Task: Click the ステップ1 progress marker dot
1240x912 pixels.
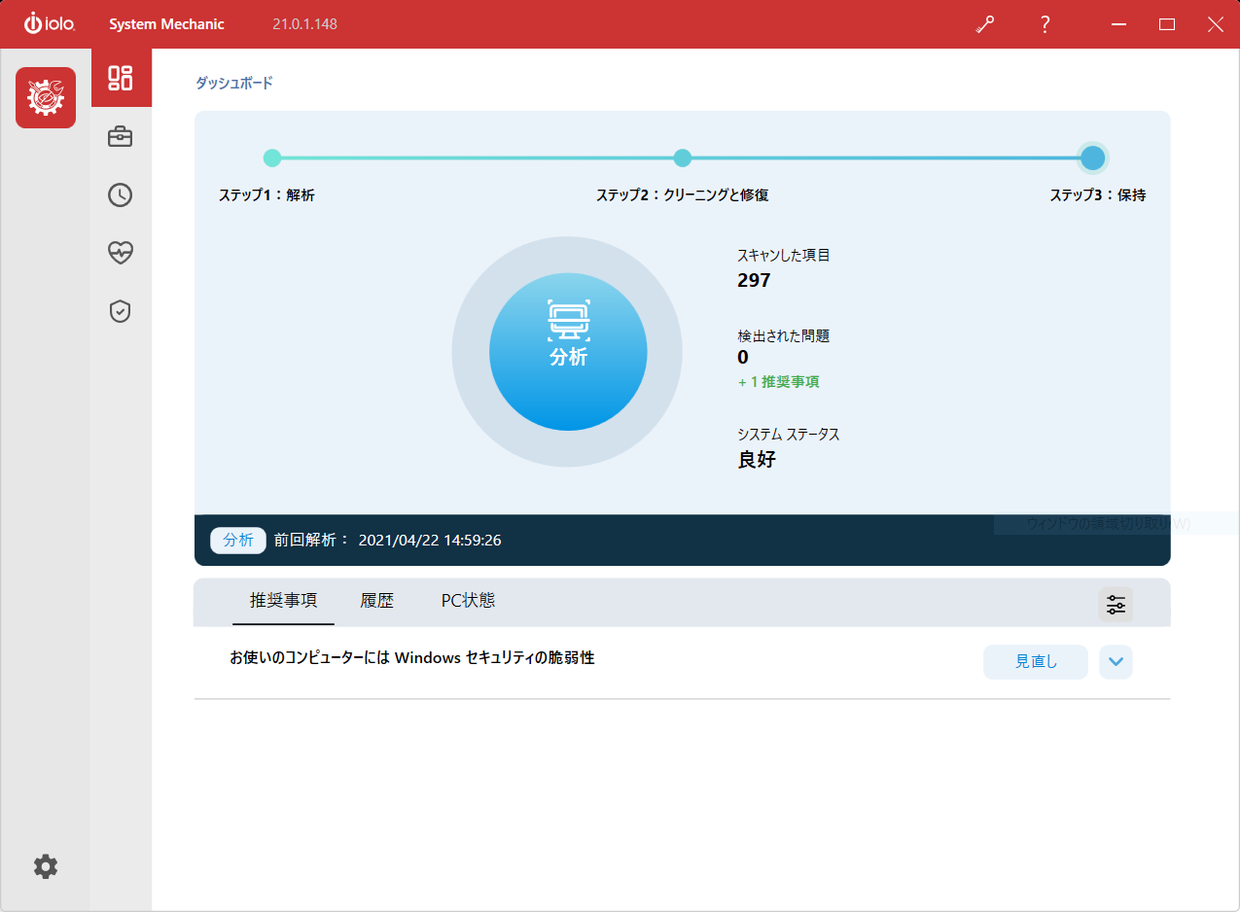Action: [x=272, y=158]
